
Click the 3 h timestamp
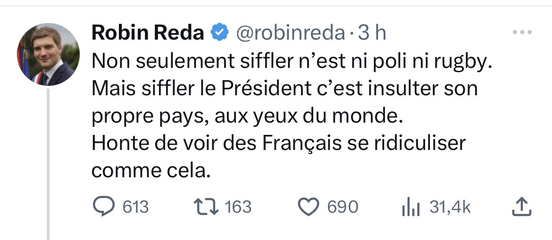(372, 33)
